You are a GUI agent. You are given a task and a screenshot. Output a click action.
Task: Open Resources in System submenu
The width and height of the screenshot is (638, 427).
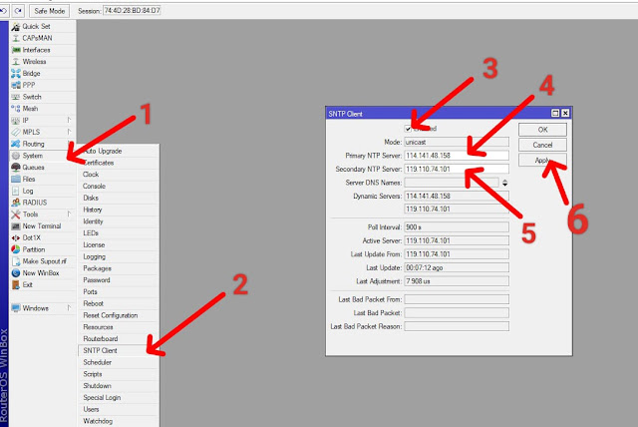pyautogui.click(x=118, y=327)
